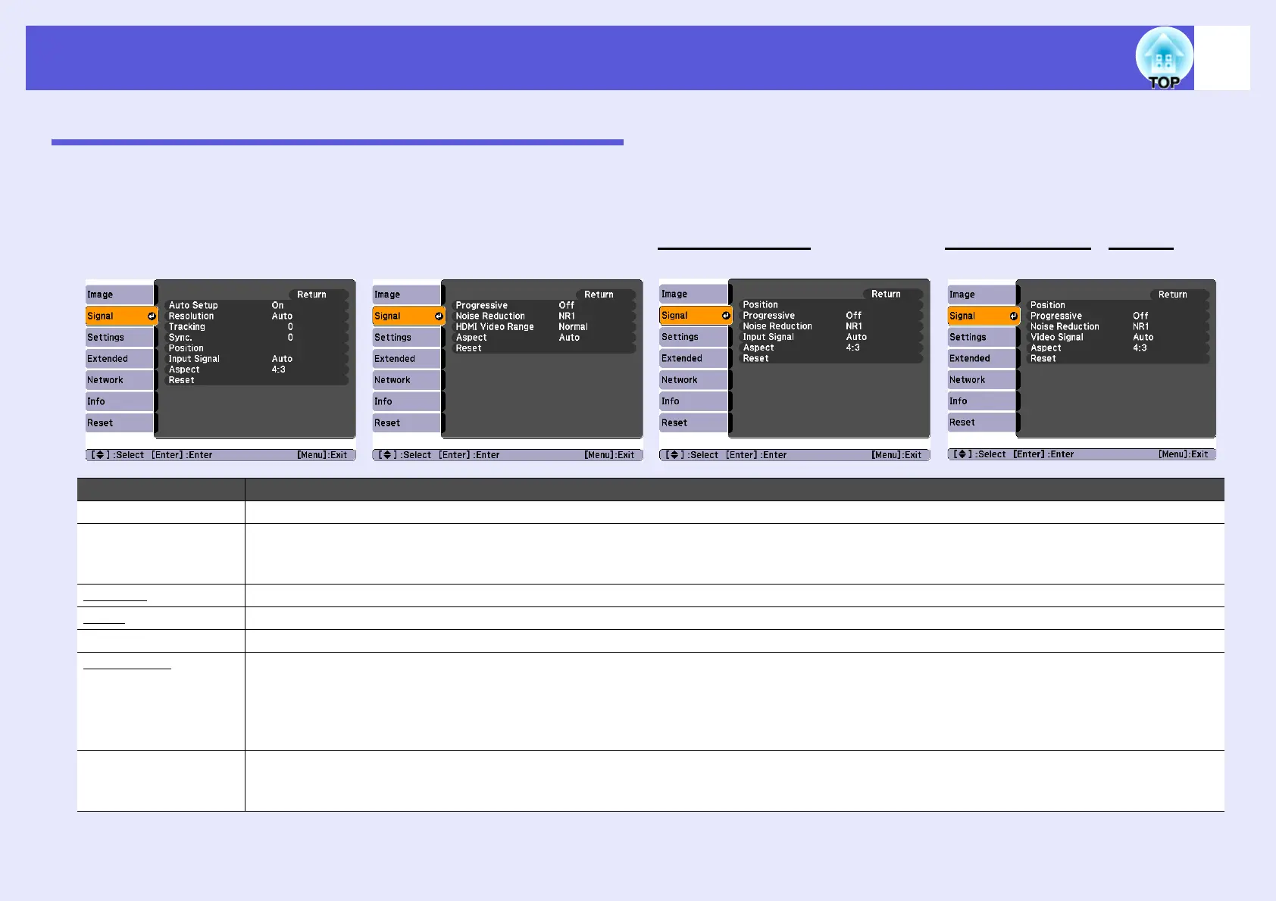1276x901 pixels.
Task: Click the up-down select arrows in fourth menu footer
Action: coord(962,454)
